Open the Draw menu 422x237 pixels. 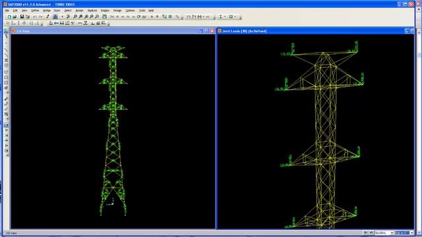[57, 11]
